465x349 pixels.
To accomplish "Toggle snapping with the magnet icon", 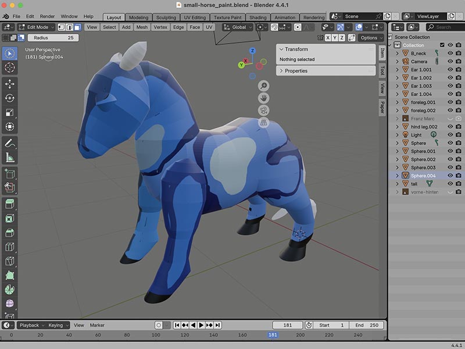I will pyautogui.click(x=274, y=27).
